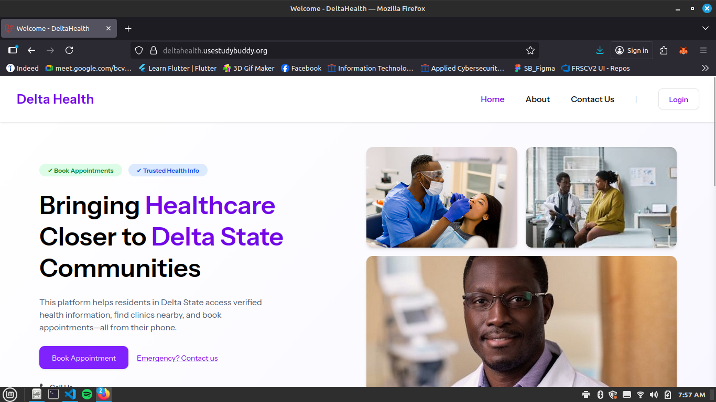Viewport: 716px width, 402px height.
Task: Open a new tab with plus icon
Action: [128, 28]
